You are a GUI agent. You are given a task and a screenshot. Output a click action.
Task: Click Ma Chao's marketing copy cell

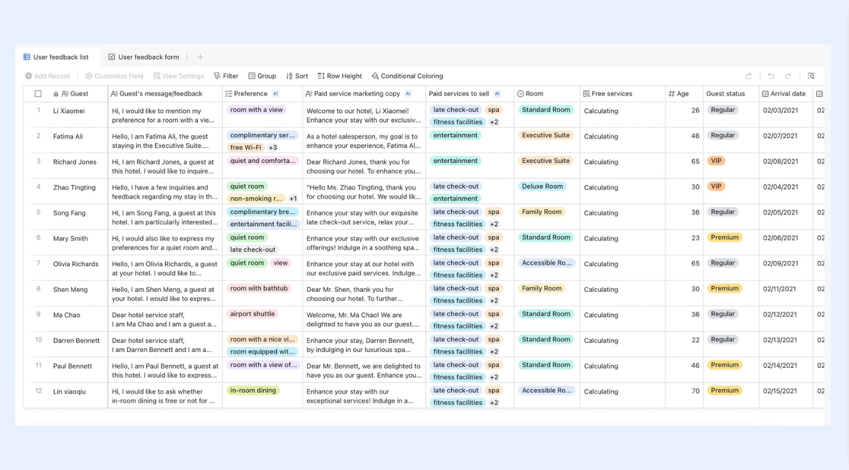click(x=364, y=320)
